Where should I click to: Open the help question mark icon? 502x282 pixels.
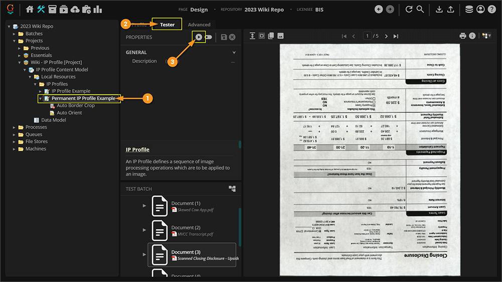point(492,9)
